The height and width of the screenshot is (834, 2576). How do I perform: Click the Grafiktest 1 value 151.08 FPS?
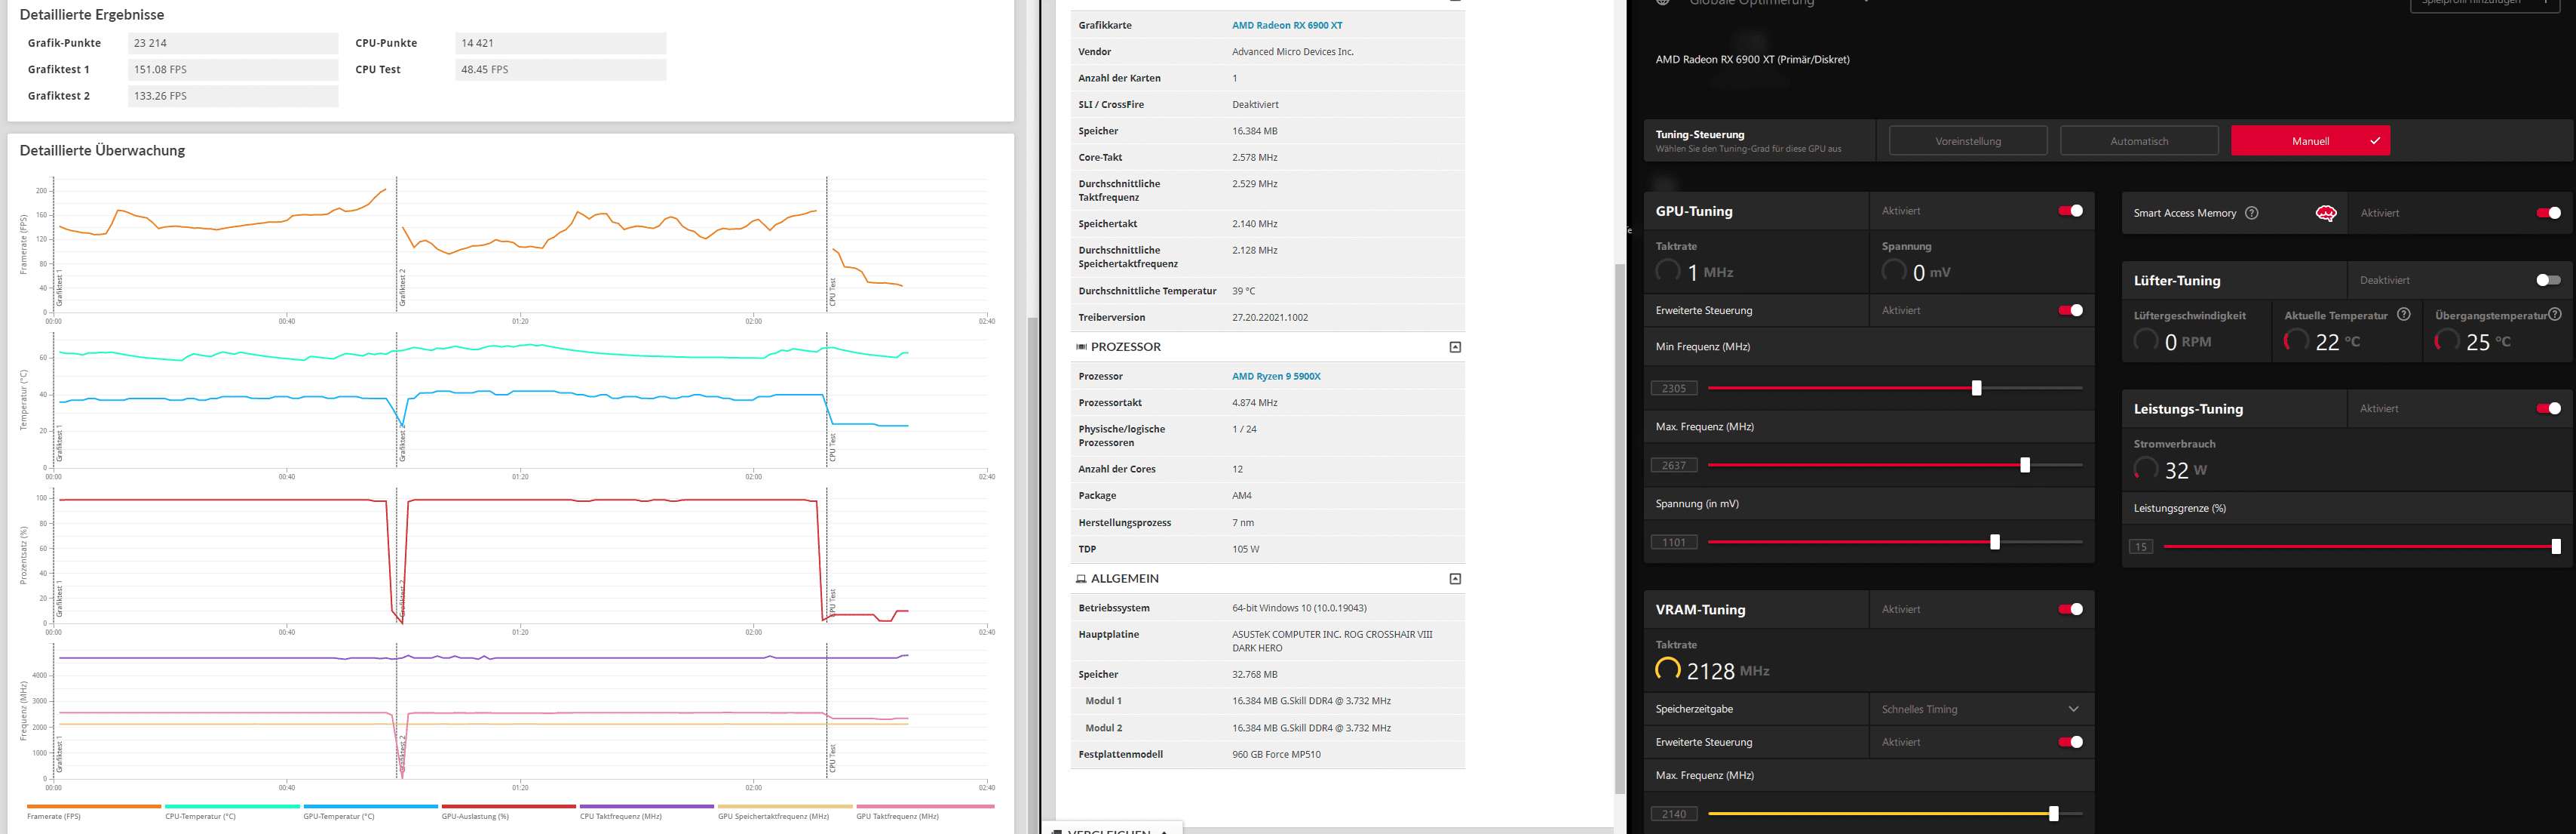233,70
